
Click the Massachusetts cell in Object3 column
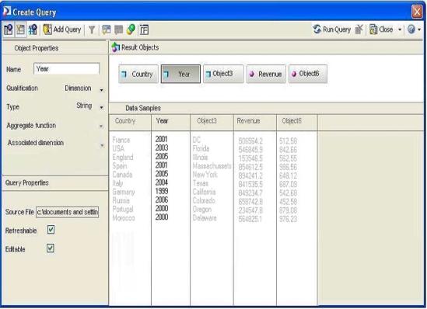(x=212, y=166)
